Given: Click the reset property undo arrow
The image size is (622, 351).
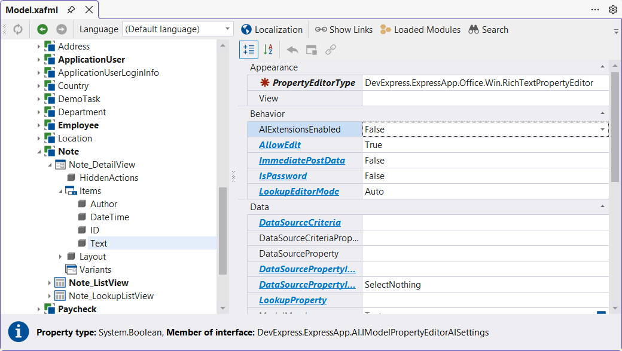Looking at the screenshot, I should (x=292, y=50).
